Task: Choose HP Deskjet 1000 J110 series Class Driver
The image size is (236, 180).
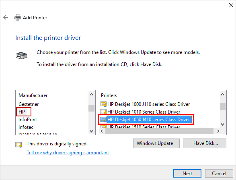Action: (x=148, y=104)
